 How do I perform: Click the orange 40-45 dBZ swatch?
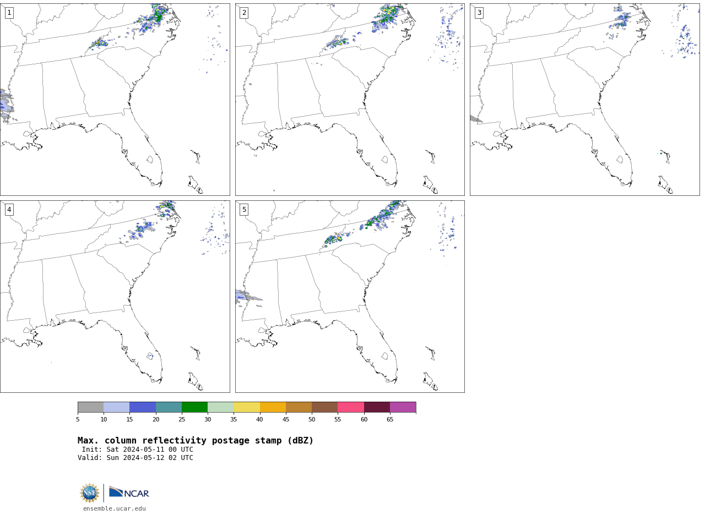point(273,407)
